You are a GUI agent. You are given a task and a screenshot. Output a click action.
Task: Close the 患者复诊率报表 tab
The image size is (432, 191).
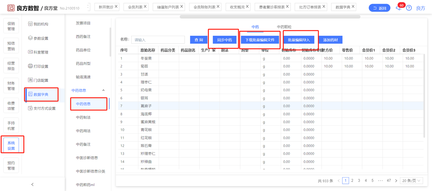point(288,6)
